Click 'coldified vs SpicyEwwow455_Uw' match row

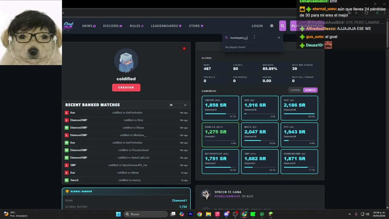point(126,165)
